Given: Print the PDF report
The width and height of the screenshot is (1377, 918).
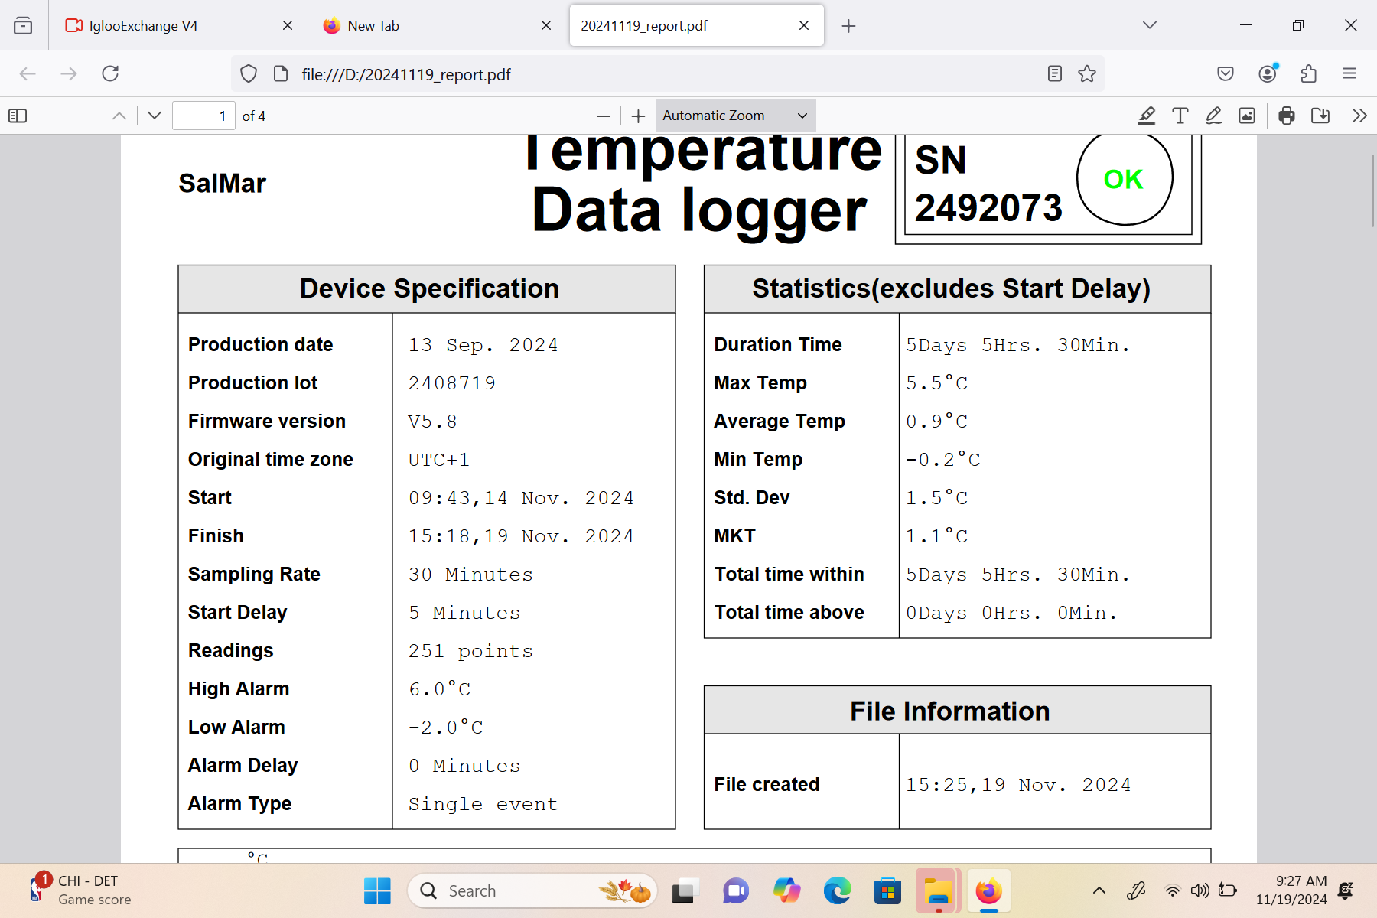Looking at the screenshot, I should [1287, 116].
